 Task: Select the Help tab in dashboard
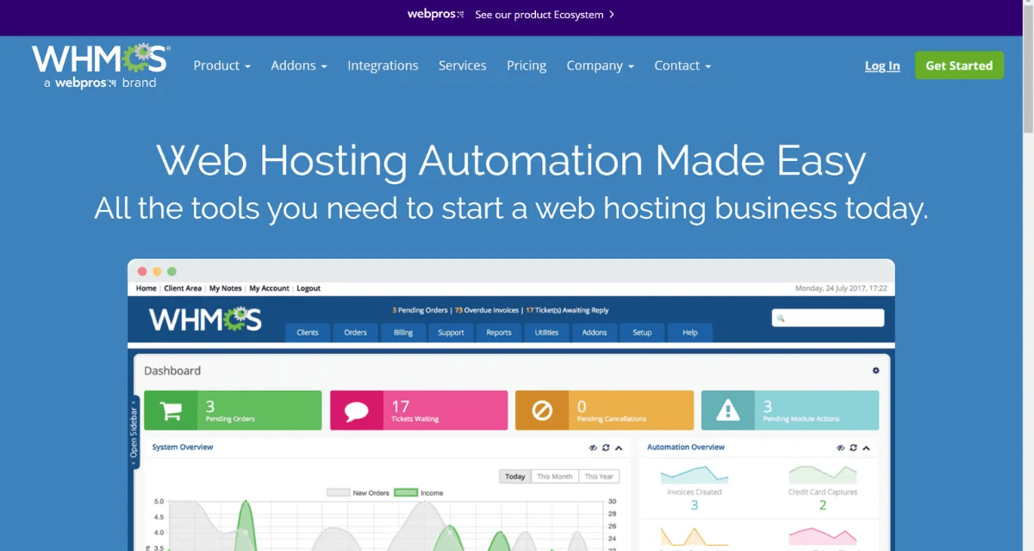pyautogui.click(x=690, y=332)
